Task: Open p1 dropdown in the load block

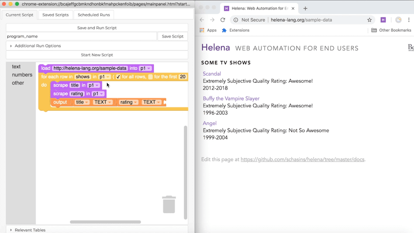Action: [146, 68]
